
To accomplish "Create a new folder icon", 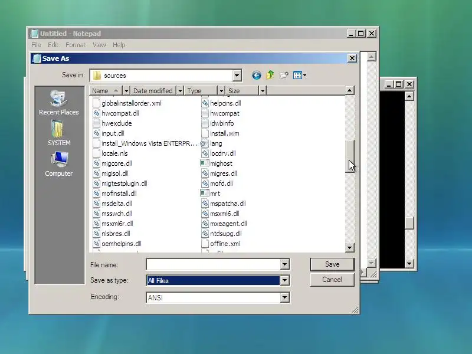I will click(x=284, y=76).
